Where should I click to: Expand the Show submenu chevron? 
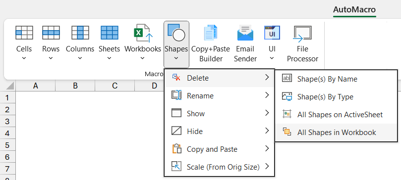tap(267, 113)
